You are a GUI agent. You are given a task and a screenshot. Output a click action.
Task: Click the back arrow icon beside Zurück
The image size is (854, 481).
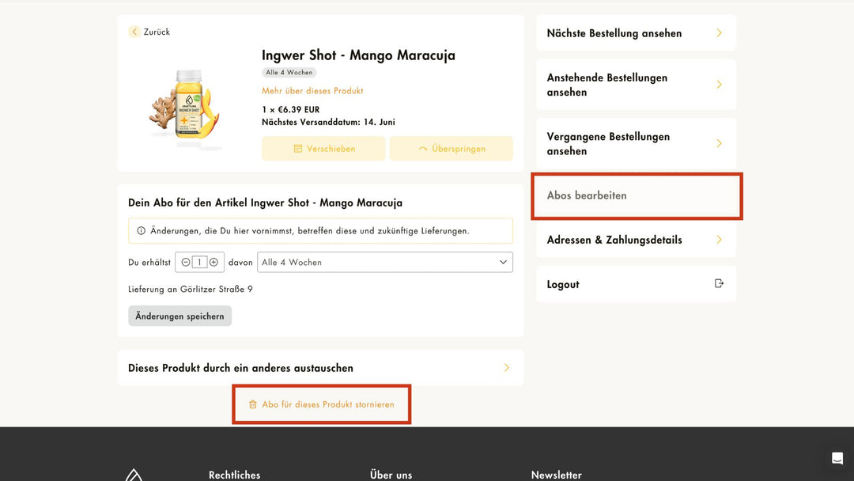[x=134, y=32]
